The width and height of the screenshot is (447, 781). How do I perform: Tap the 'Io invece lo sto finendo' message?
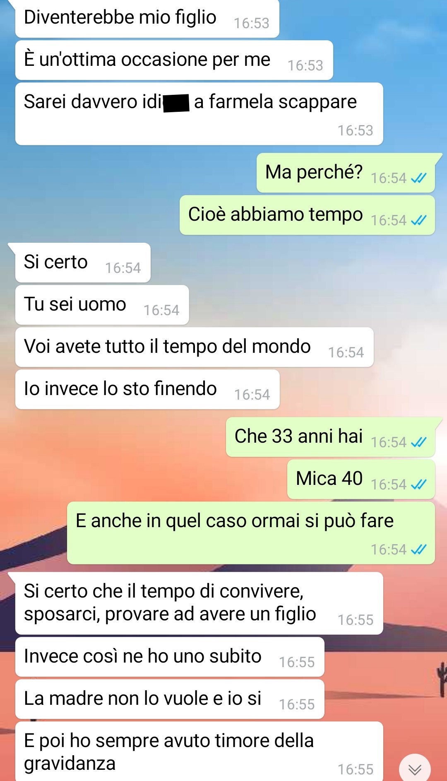tap(147, 389)
